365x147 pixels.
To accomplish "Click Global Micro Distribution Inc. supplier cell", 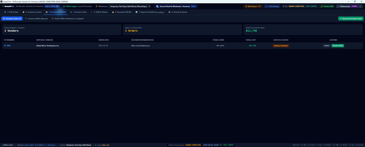I will click(48, 46).
